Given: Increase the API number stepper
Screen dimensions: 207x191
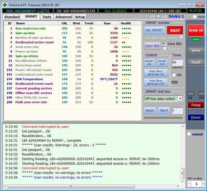Looking at the screenshot, I should tap(203, 184).
